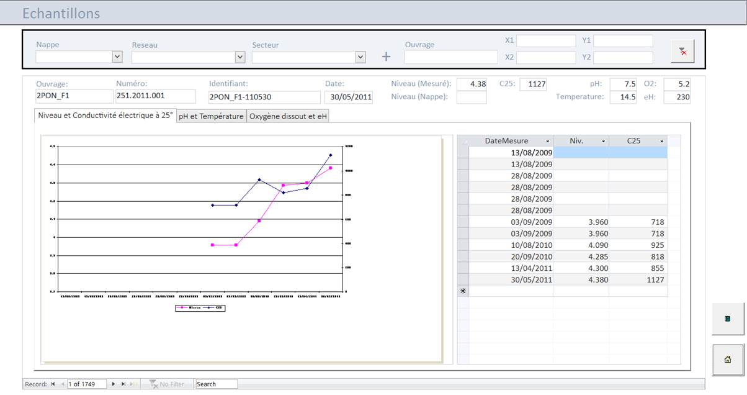This screenshot has height=395, width=747.
Task: Click the record Search box
Action: (216, 384)
